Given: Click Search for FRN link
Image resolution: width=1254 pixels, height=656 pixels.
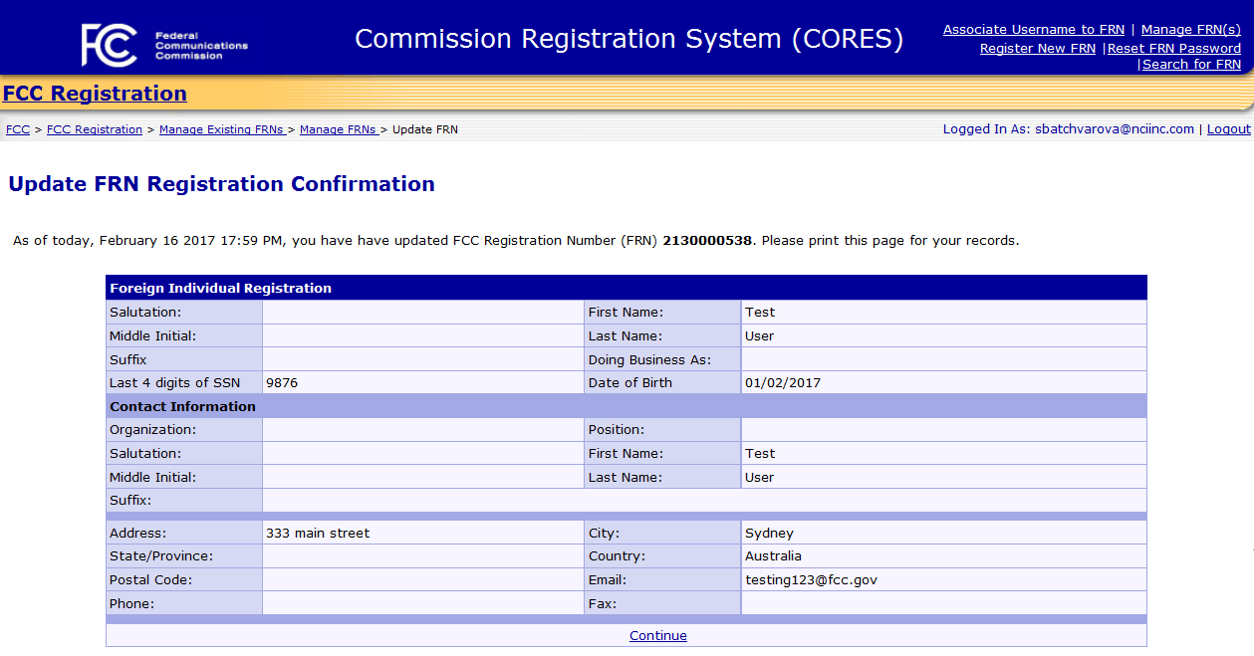Looking at the screenshot, I should 1191,65.
